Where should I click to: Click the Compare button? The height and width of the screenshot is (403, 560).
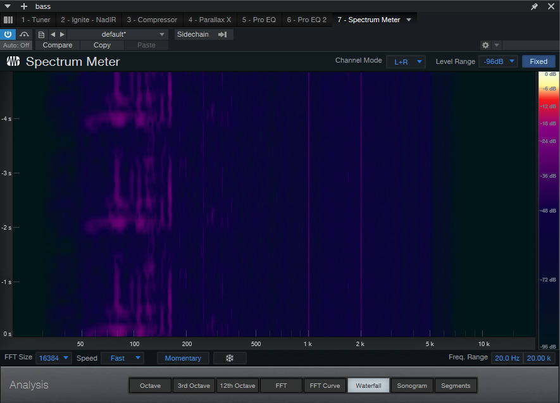58,45
